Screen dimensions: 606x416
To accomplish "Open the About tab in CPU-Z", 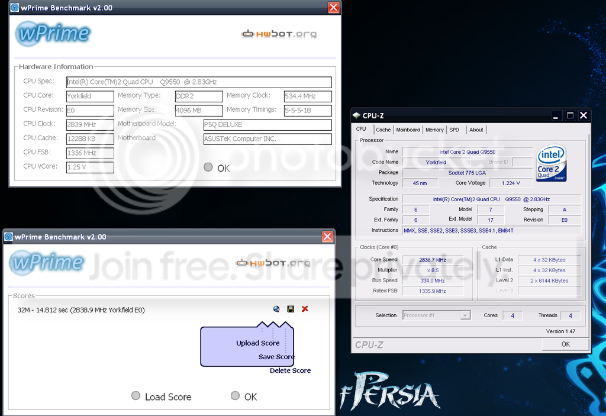I will point(476,130).
